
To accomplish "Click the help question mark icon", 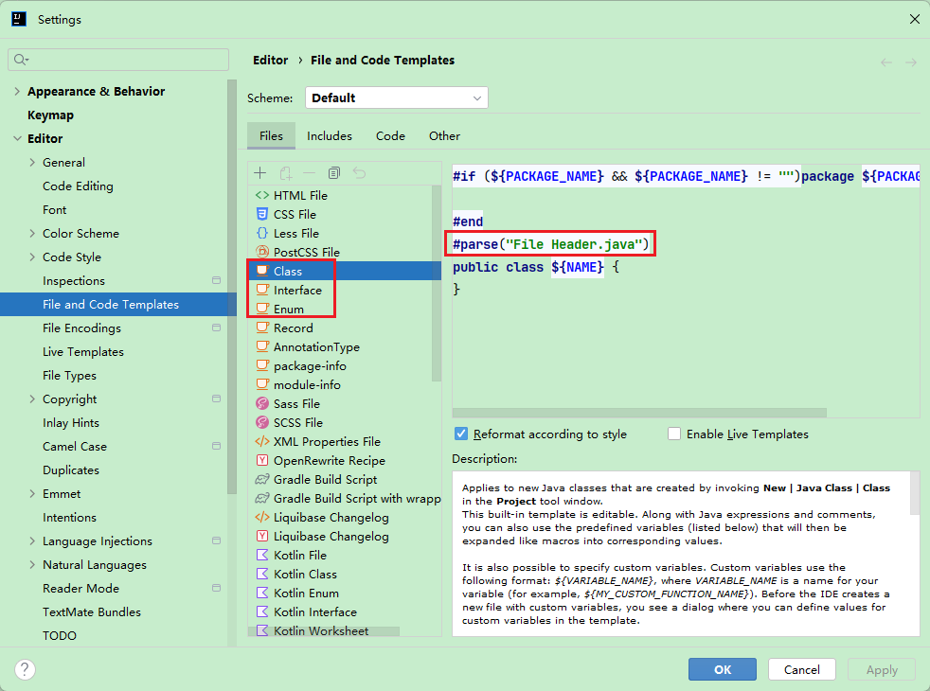I will [26, 669].
